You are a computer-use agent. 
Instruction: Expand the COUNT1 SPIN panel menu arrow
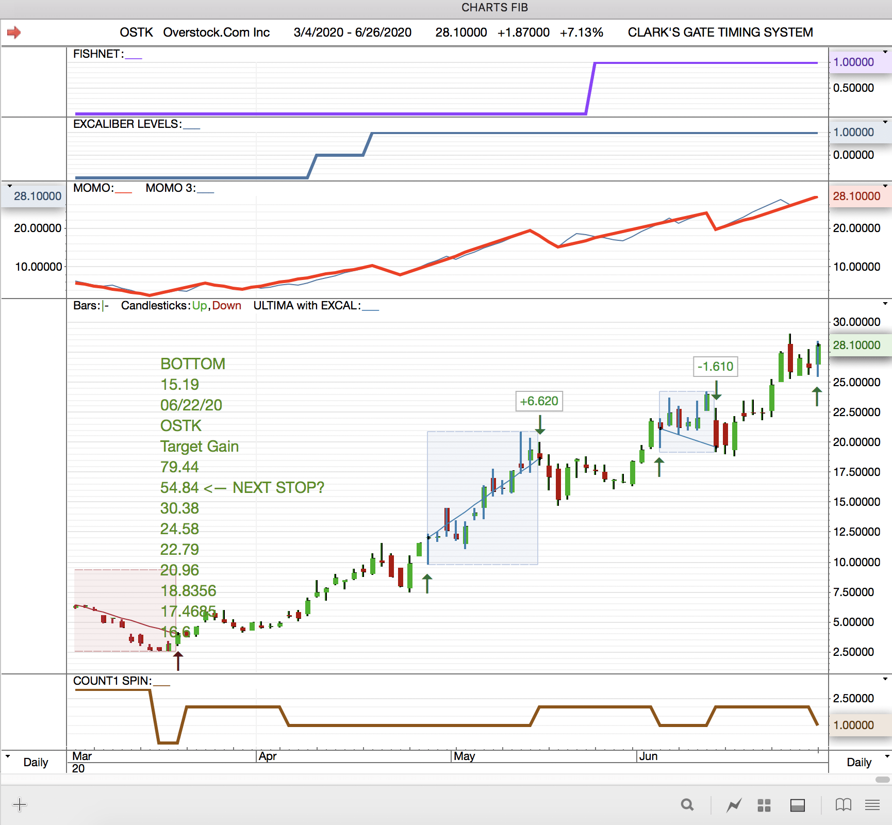click(885, 679)
